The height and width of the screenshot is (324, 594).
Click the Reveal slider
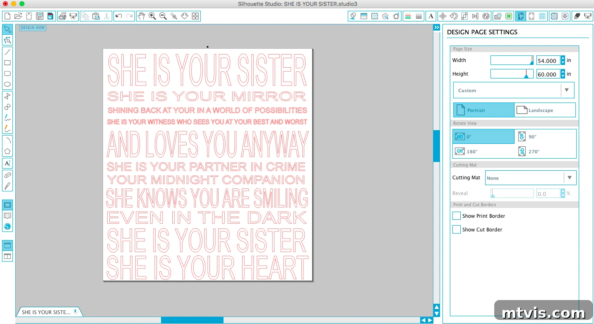tap(512, 193)
